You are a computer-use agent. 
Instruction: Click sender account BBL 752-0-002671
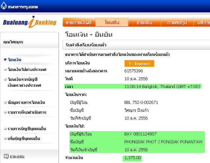click(141, 103)
